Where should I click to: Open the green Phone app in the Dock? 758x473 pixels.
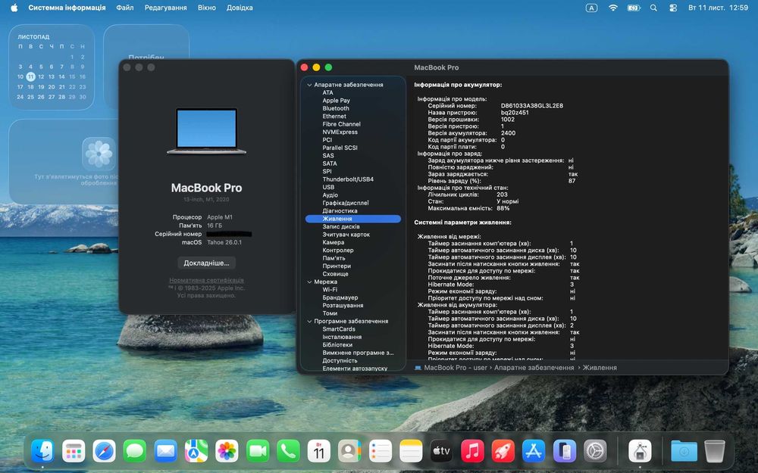[288, 451]
